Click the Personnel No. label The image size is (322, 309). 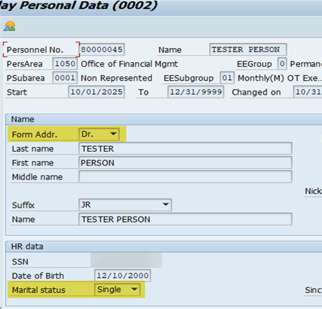click(35, 50)
